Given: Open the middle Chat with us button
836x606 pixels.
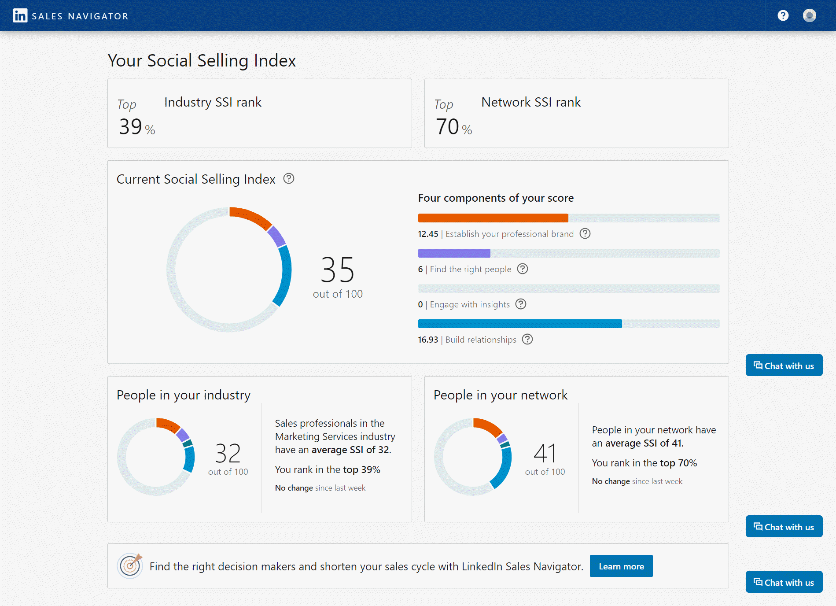Looking at the screenshot, I should (x=784, y=526).
